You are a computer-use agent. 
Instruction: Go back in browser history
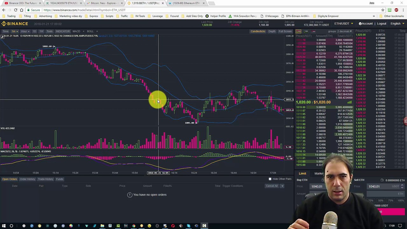(4, 10)
